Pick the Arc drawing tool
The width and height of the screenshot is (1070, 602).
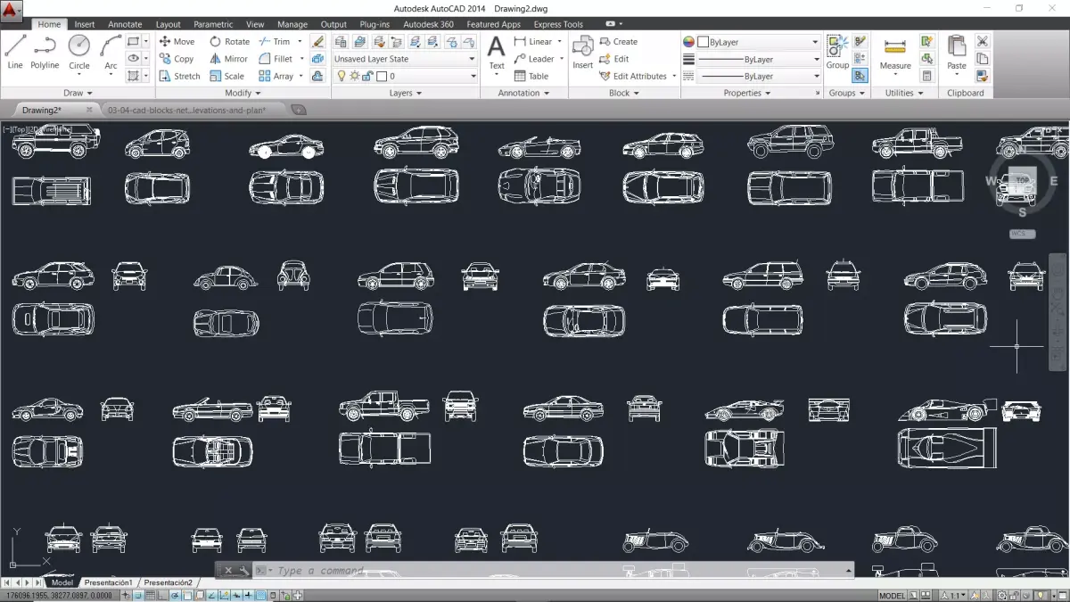[x=111, y=53]
